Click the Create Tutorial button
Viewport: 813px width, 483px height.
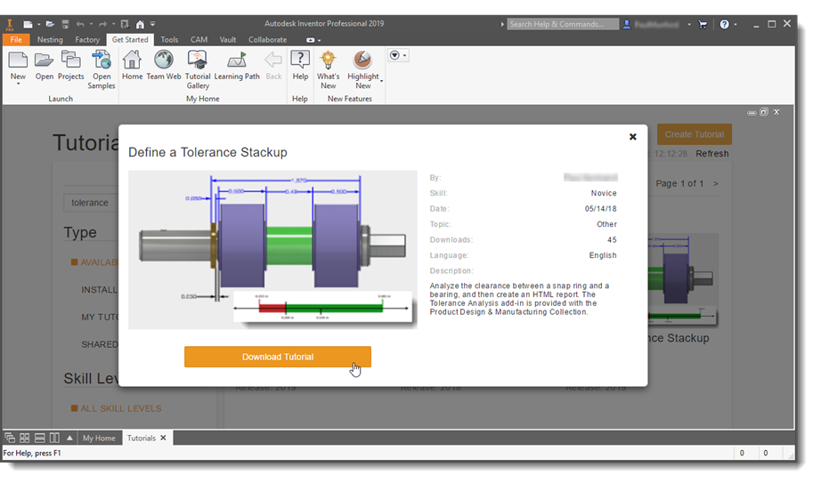coord(695,134)
